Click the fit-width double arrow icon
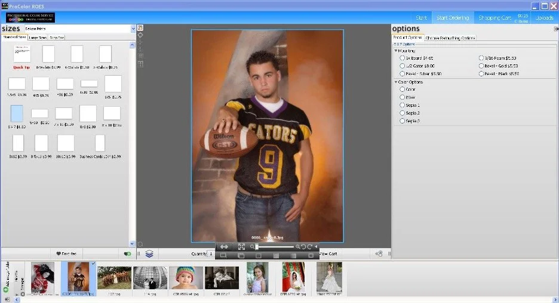This screenshot has height=303, width=559. point(224,246)
